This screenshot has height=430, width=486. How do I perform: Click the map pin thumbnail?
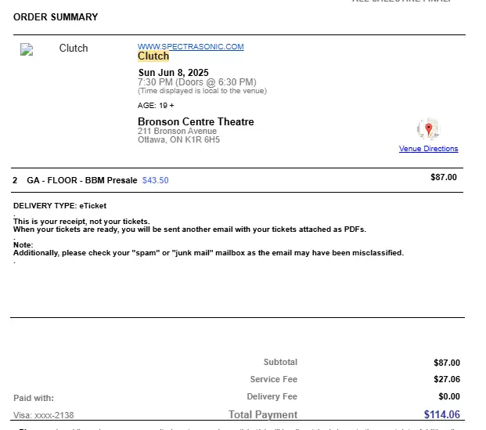point(428,128)
